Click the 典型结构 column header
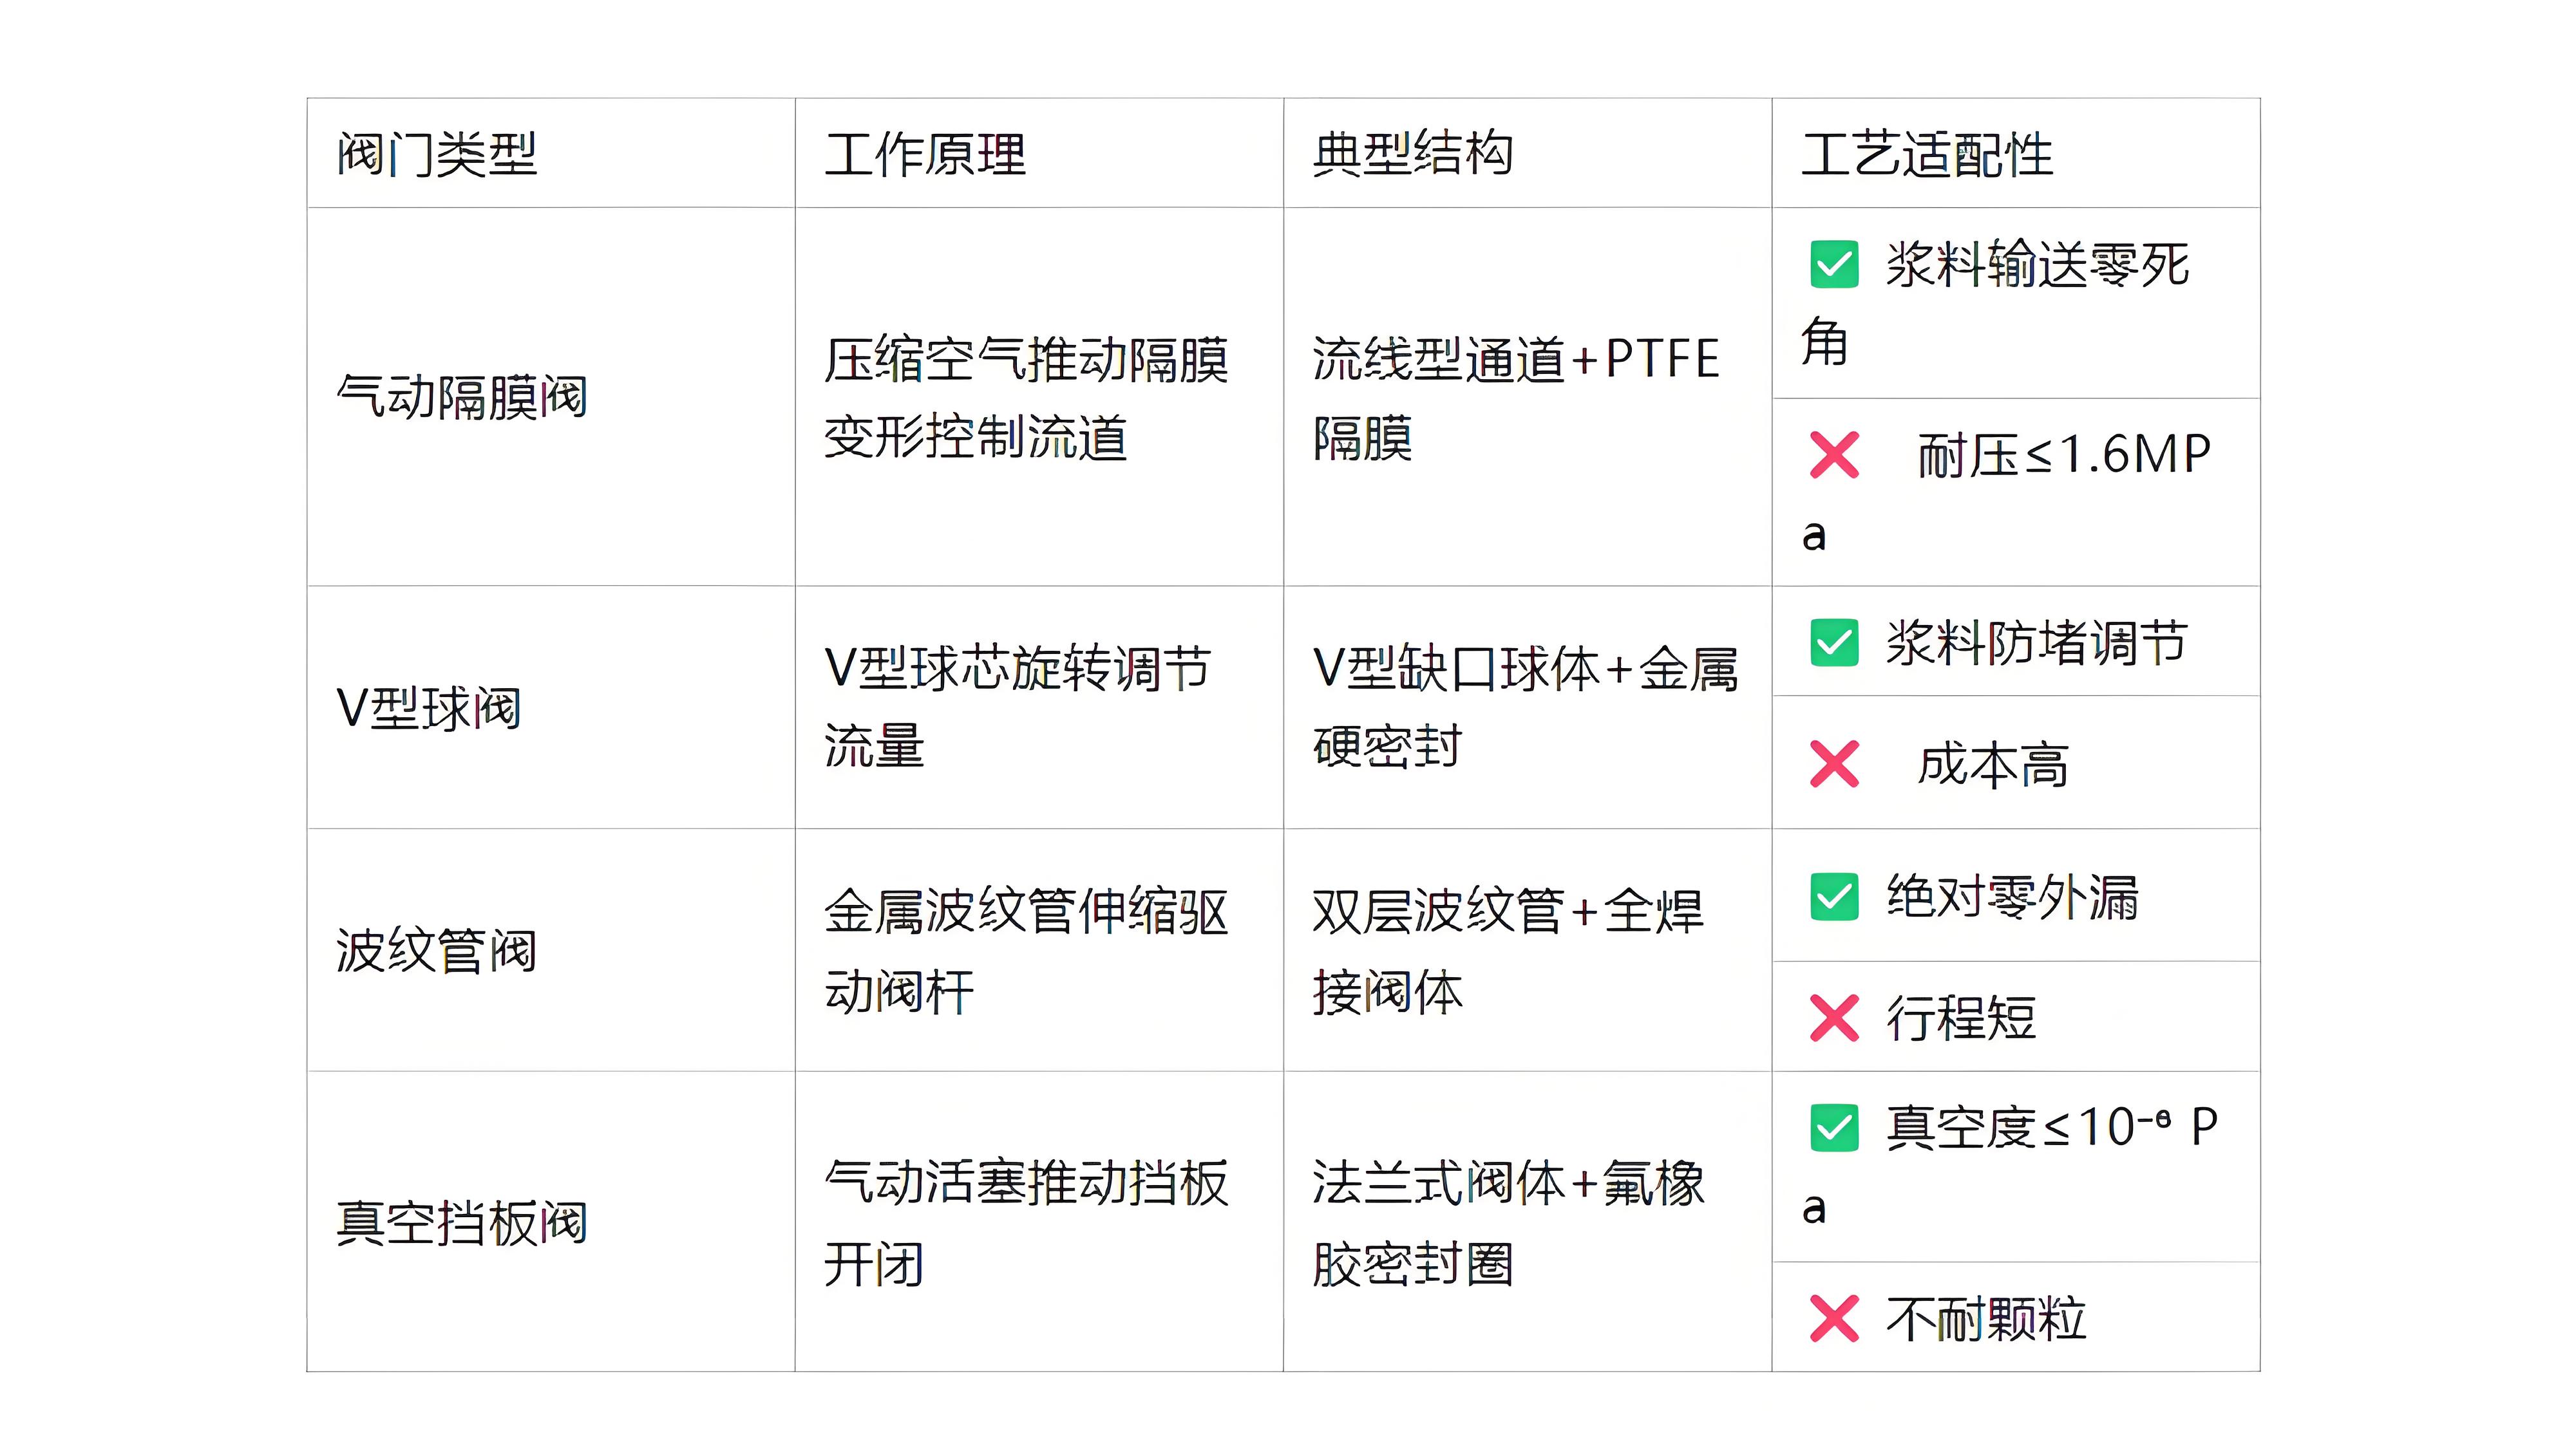This screenshot has height=1447, width=2576. 1412,155
